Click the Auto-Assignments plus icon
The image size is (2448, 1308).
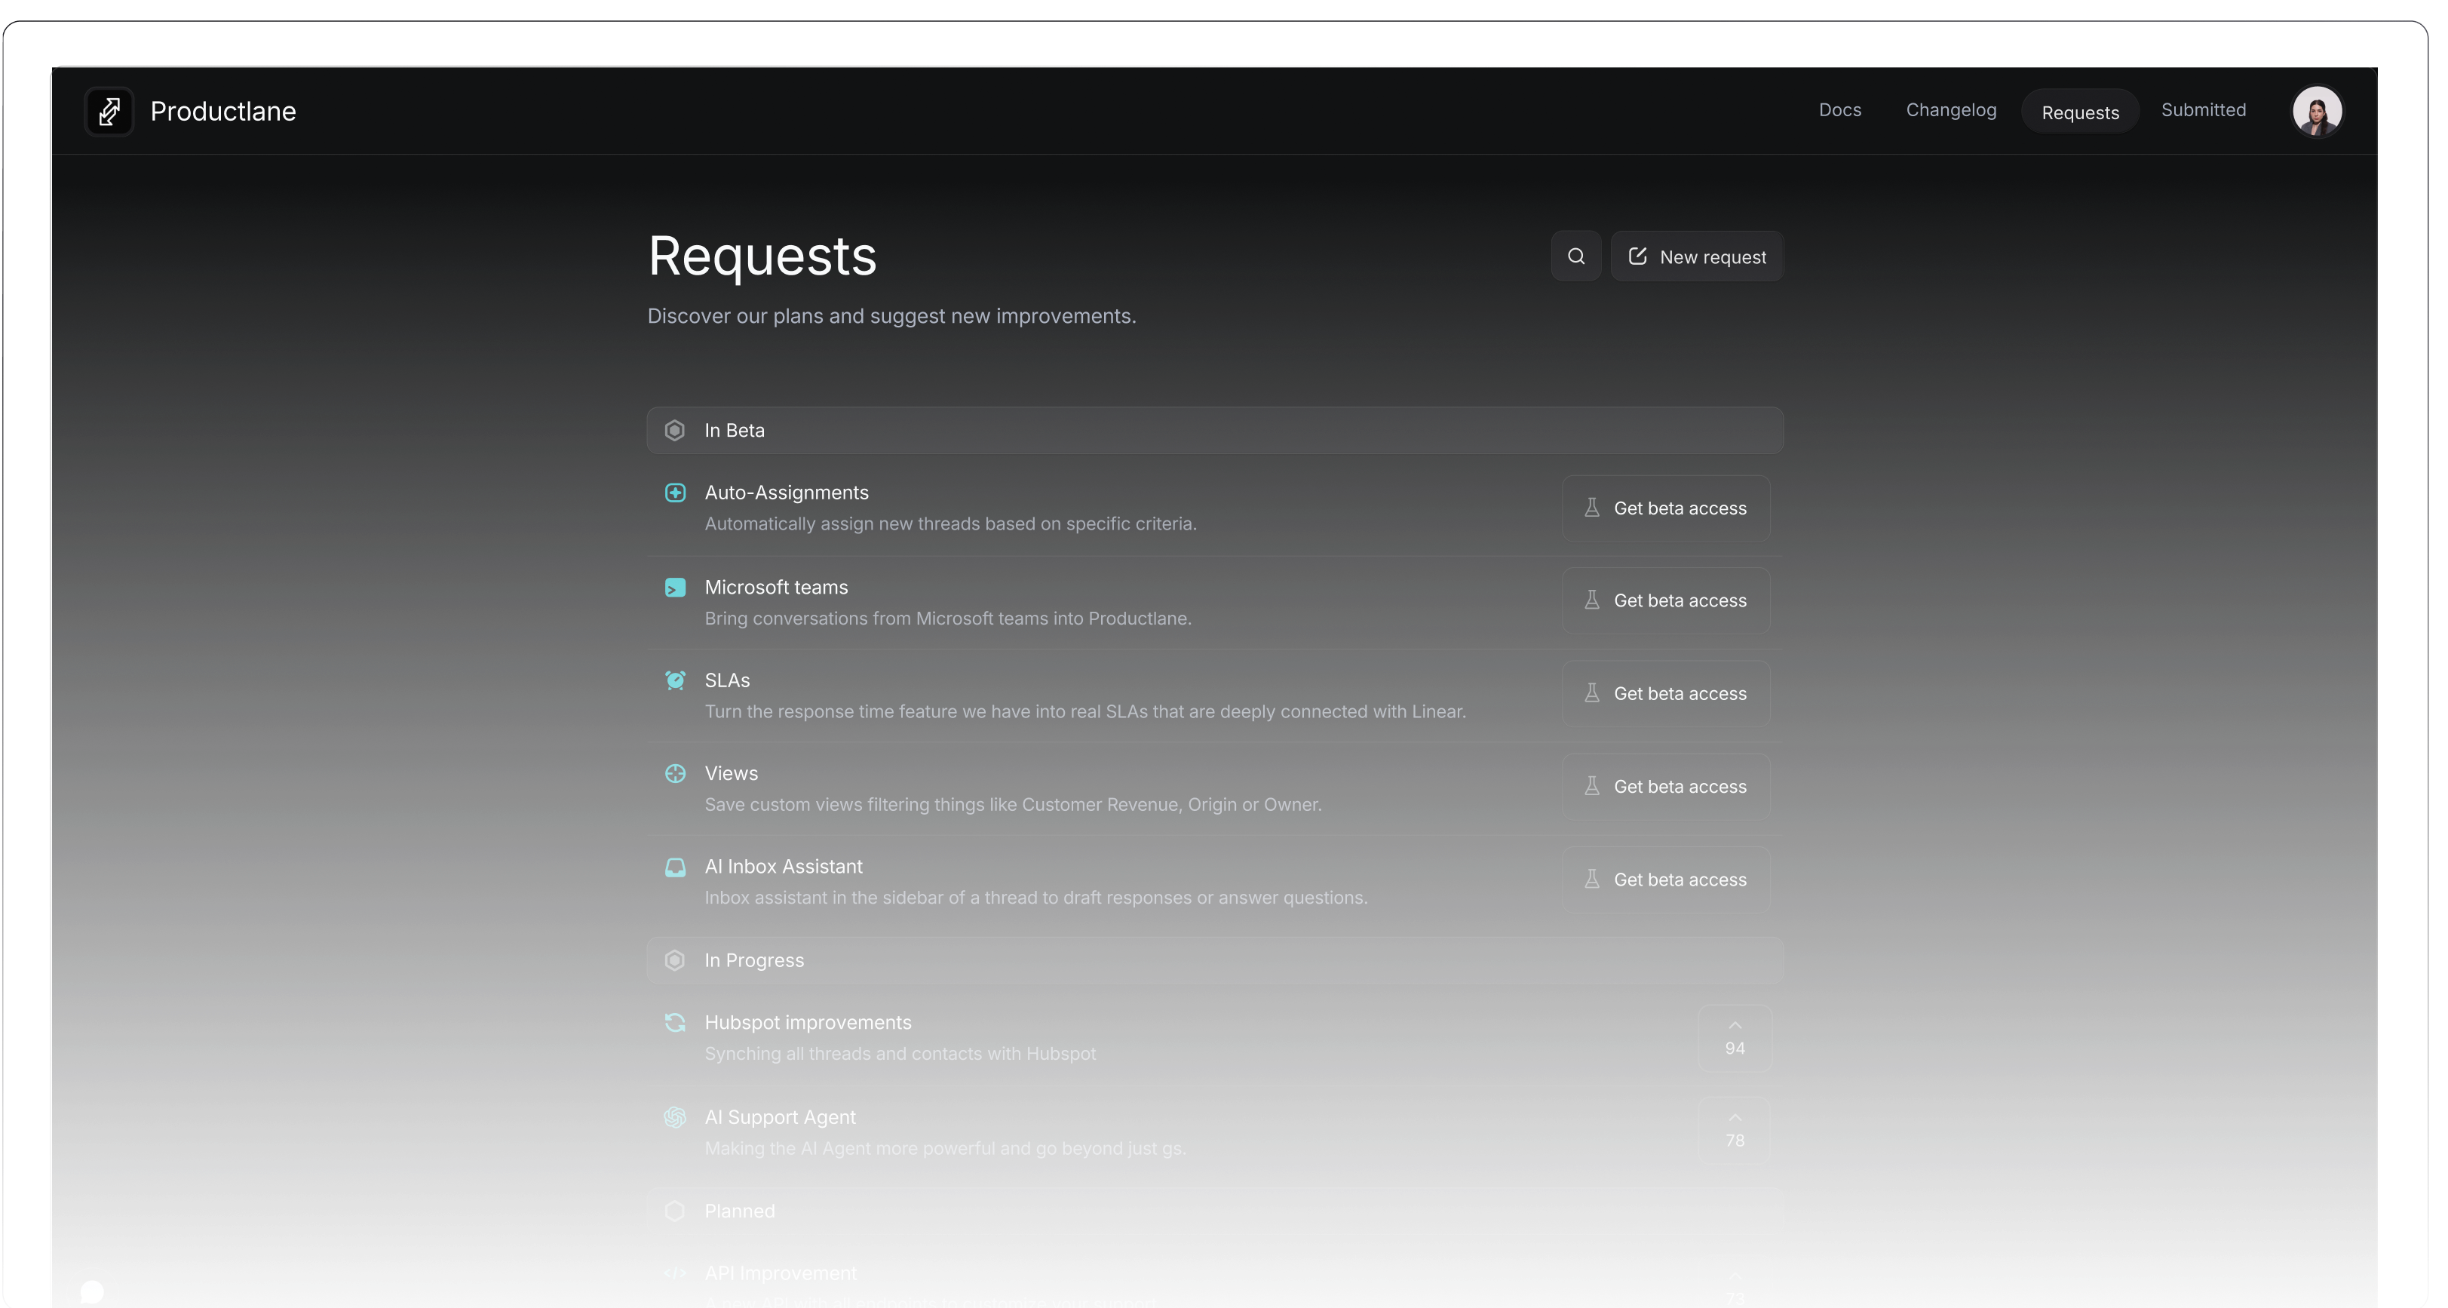pyautogui.click(x=675, y=493)
